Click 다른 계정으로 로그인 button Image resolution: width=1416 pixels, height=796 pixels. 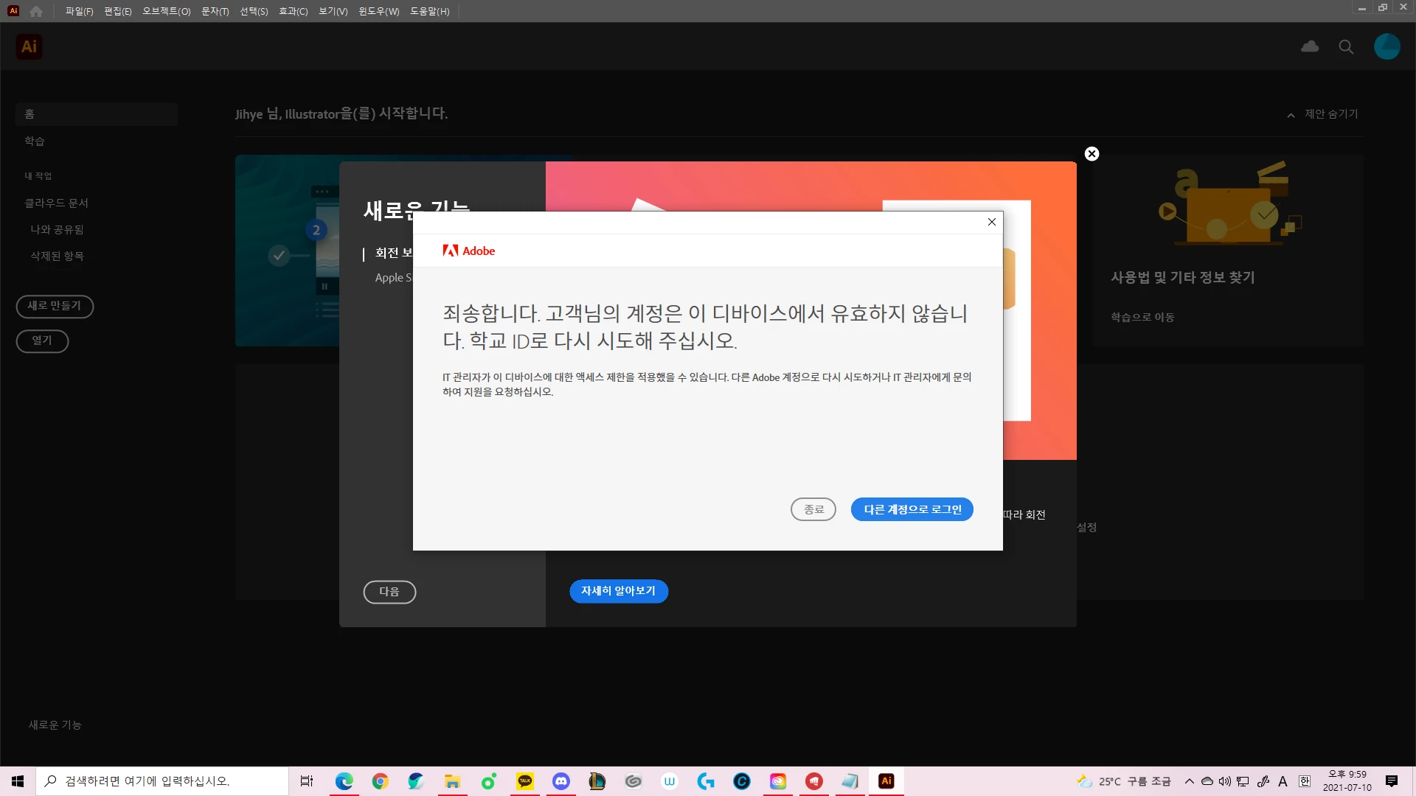pyautogui.click(x=912, y=509)
